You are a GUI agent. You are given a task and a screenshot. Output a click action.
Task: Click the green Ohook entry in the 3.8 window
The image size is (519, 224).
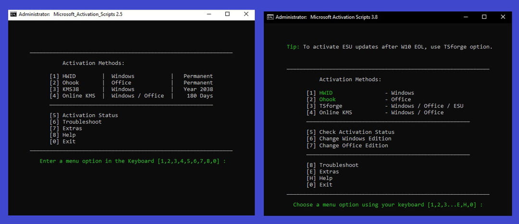pyautogui.click(x=327, y=99)
